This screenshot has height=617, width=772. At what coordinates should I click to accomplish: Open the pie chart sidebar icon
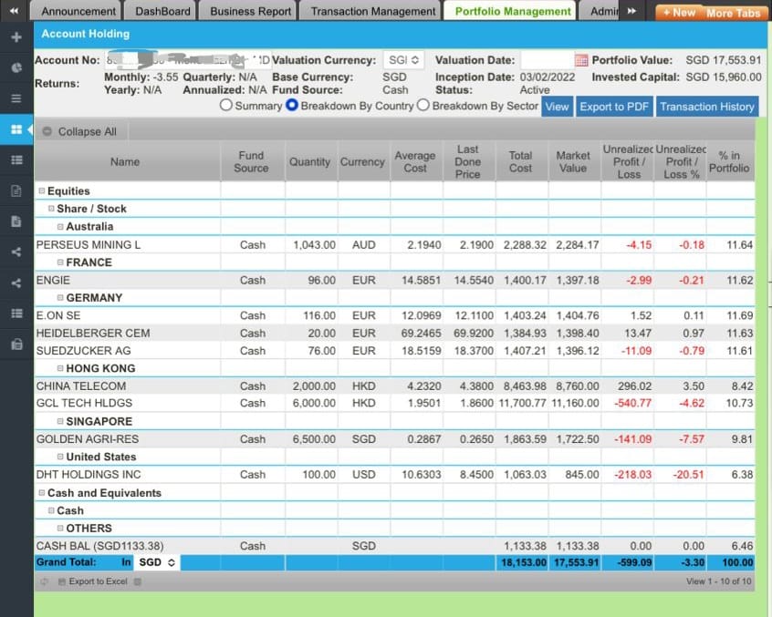tap(16, 67)
